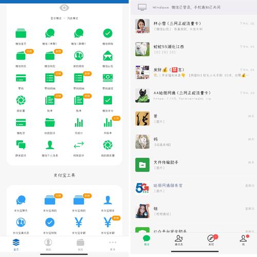Click the monitor icon in the login banner
The height and width of the screenshot is (257, 257).
(142, 7)
